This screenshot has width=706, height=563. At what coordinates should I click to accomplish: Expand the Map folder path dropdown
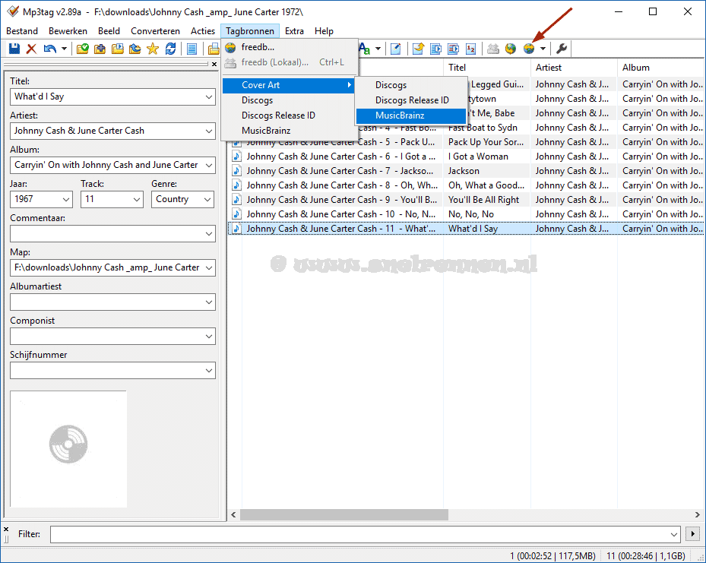(x=209, y=267)
